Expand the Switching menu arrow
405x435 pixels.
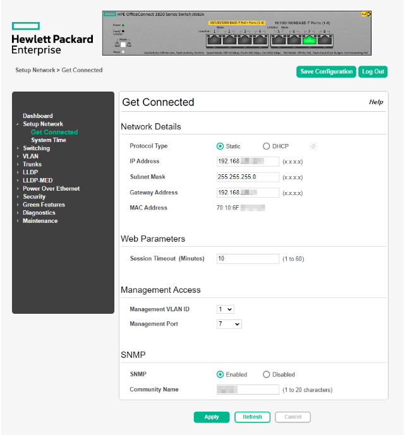(x=17, y=148)
